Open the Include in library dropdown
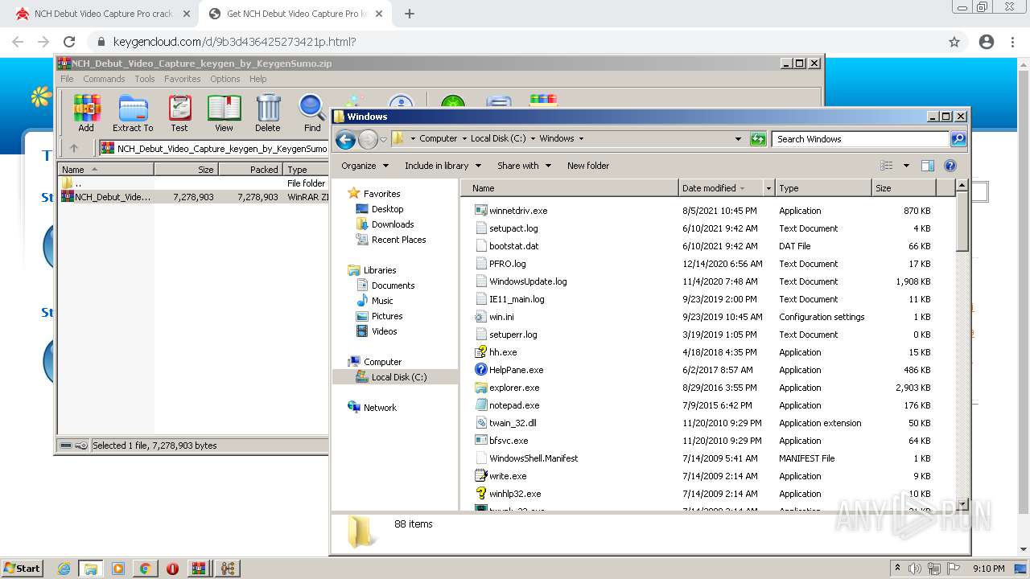 tap(443, 166)
